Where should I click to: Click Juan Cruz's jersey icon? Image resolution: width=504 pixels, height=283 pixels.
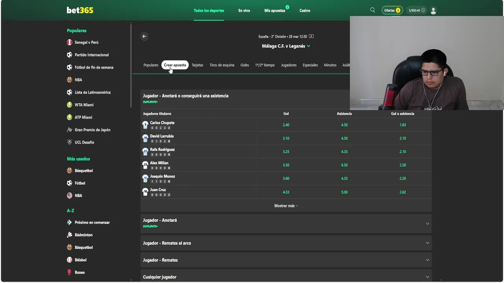145,192
